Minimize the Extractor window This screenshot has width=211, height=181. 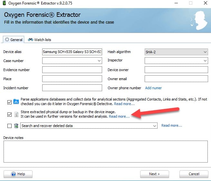point(176,3)
